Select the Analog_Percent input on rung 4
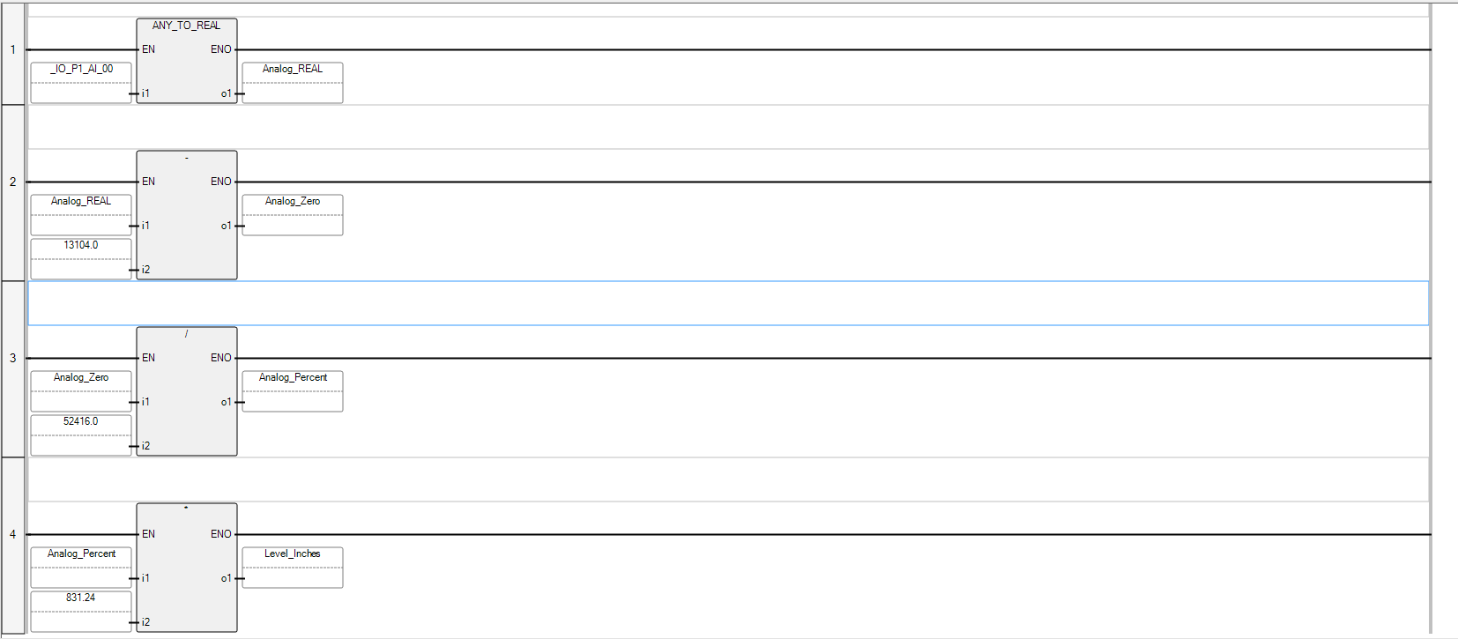The height and width of the screenshot is (639, 1458). (80, 567)
